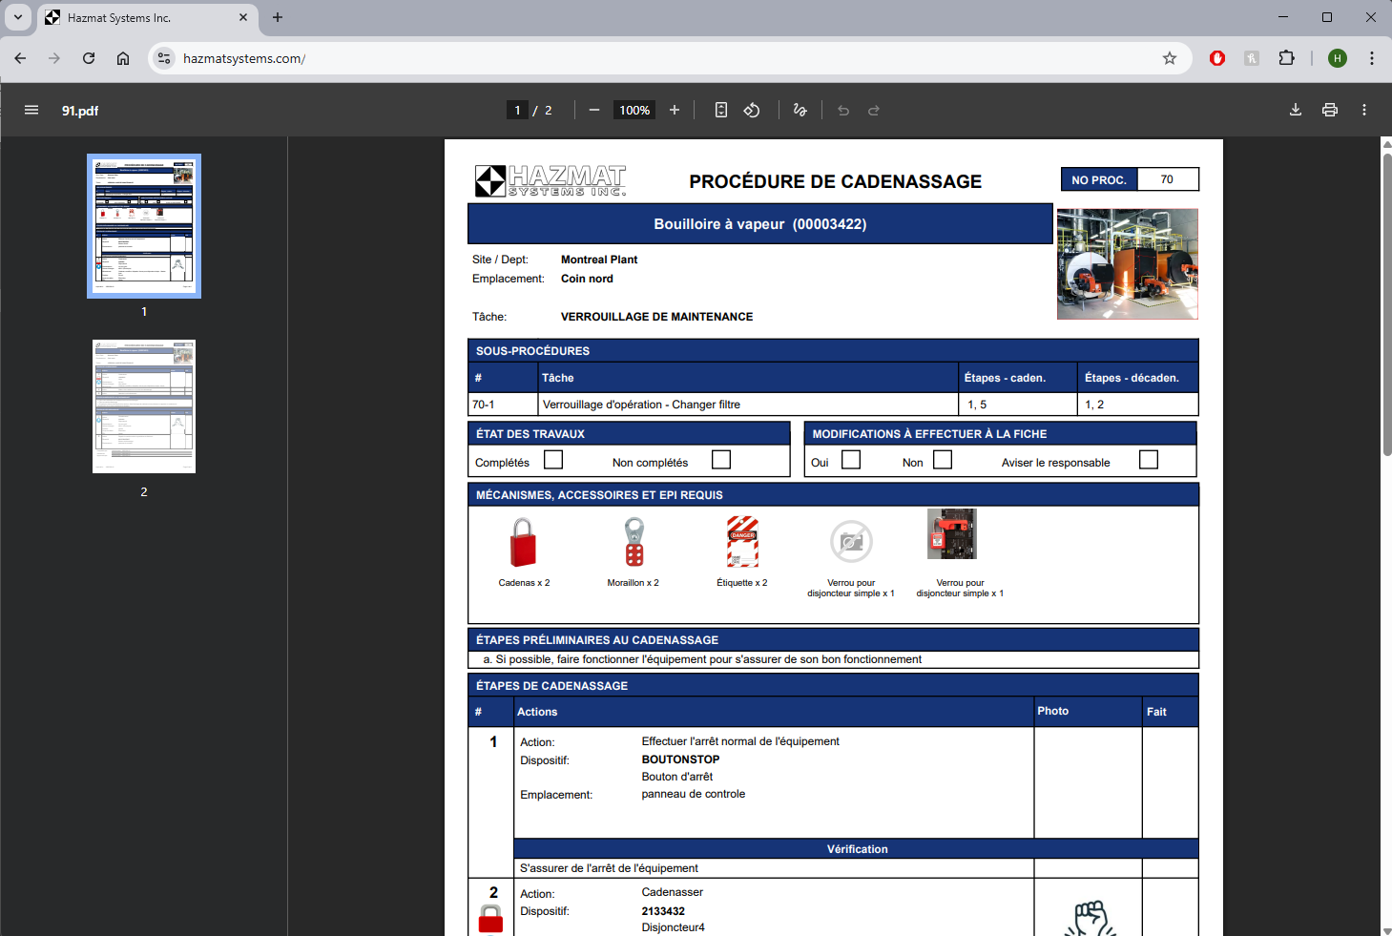Tick the Oui checkbox

click(851, 460)
